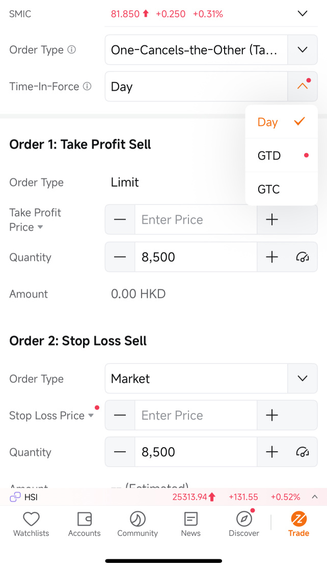This screenshot has width=327, height=569.
Task: Focus the Take Profit Enter Price field
Action: pos(196,220)
